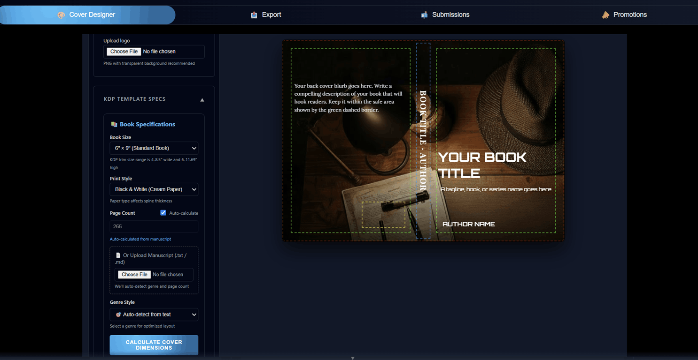
Task: Click the downward arrow below the canvas
Action: pyautogui.click(x=353, y=358)
